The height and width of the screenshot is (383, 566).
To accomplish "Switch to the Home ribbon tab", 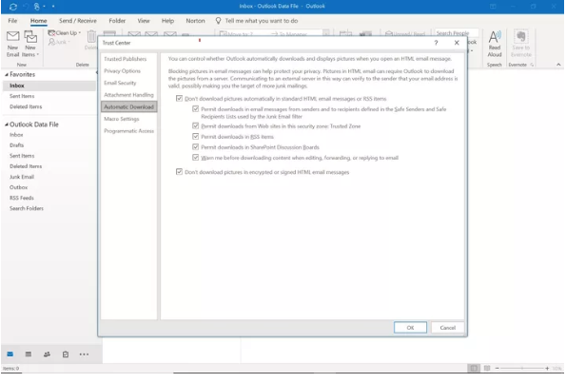I will tap(39, 21).
